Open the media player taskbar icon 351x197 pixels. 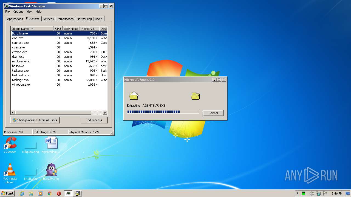(x=40, y=193)
